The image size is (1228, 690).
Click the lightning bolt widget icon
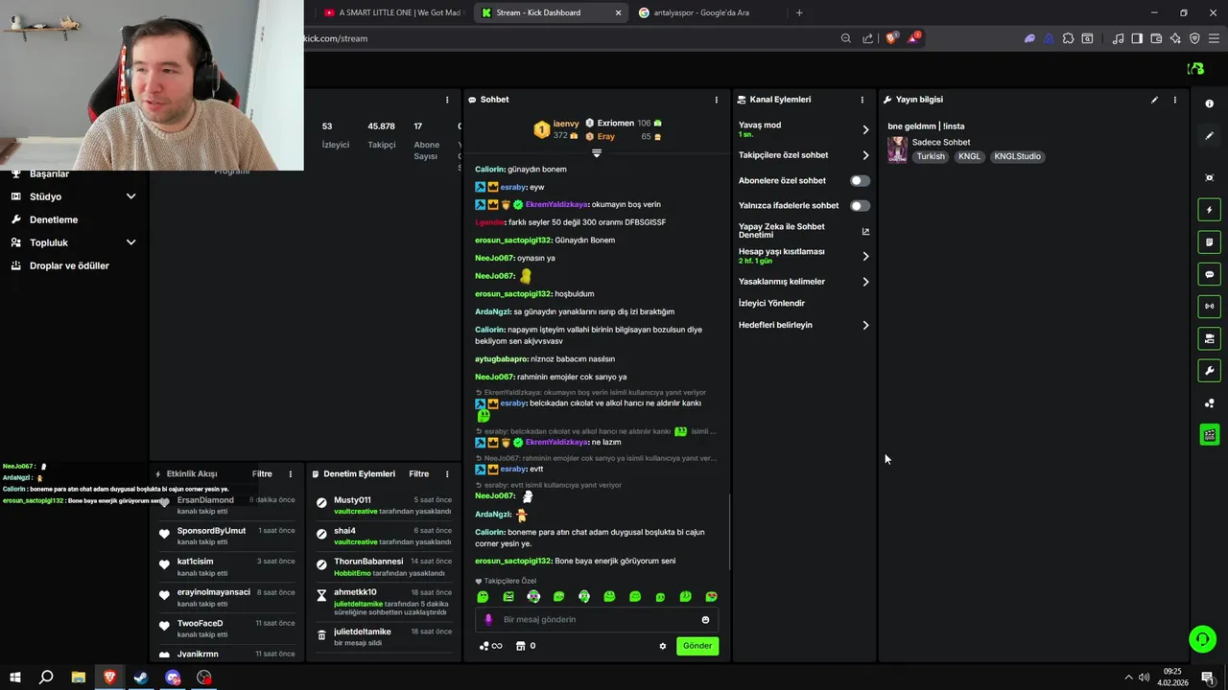pyautogui.click(x=1209, y=210)
